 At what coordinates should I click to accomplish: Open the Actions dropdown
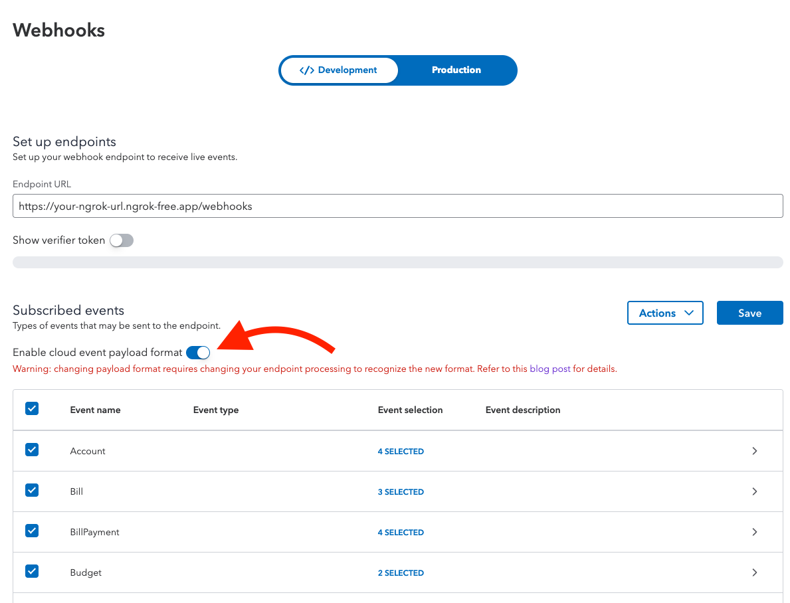pyautogui.click(x=665, y=313)
